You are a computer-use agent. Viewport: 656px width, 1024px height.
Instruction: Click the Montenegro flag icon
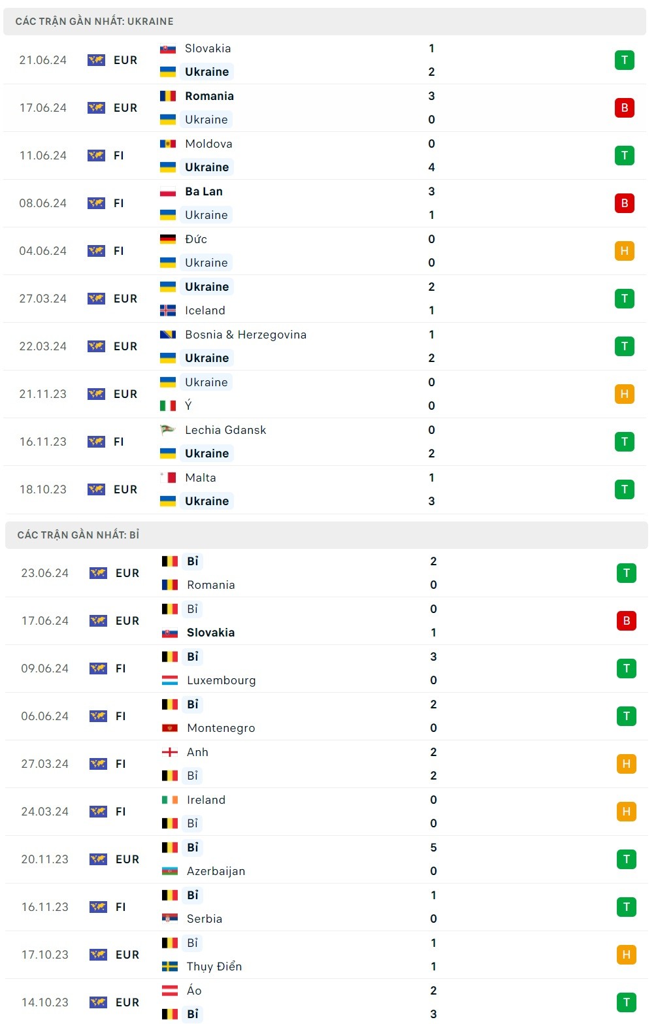tap(170, 728)
